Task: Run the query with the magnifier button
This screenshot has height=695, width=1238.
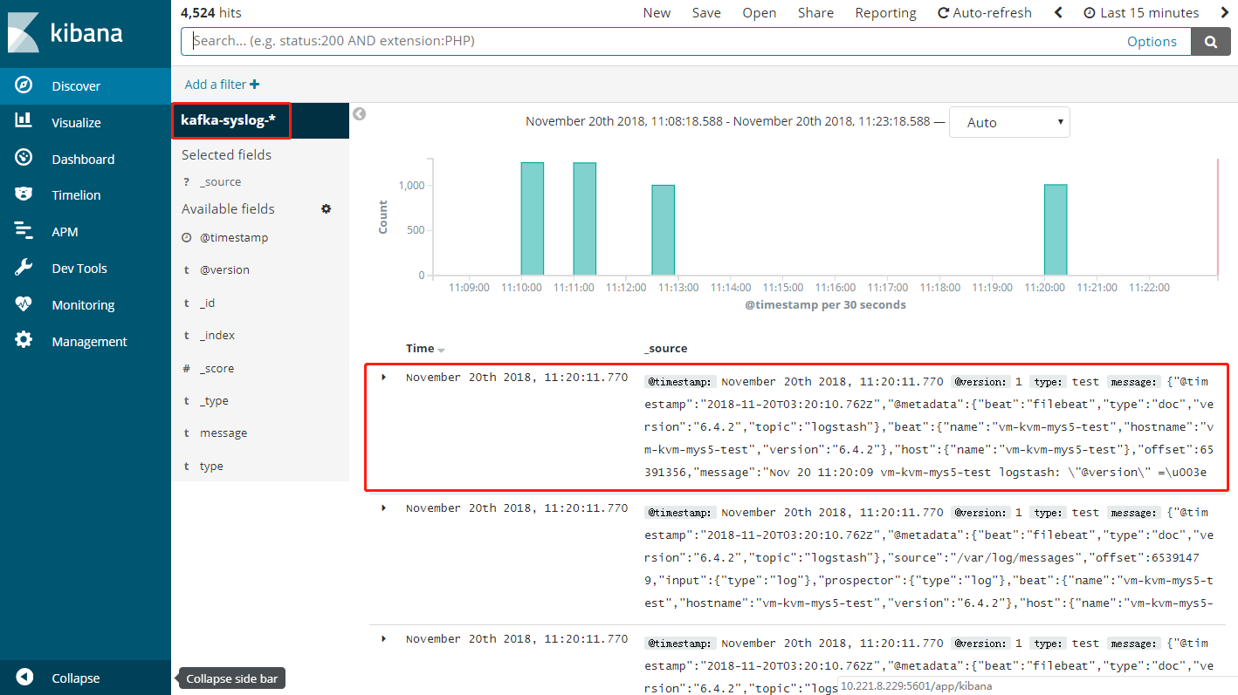Action: click(x=1211, y=41)
